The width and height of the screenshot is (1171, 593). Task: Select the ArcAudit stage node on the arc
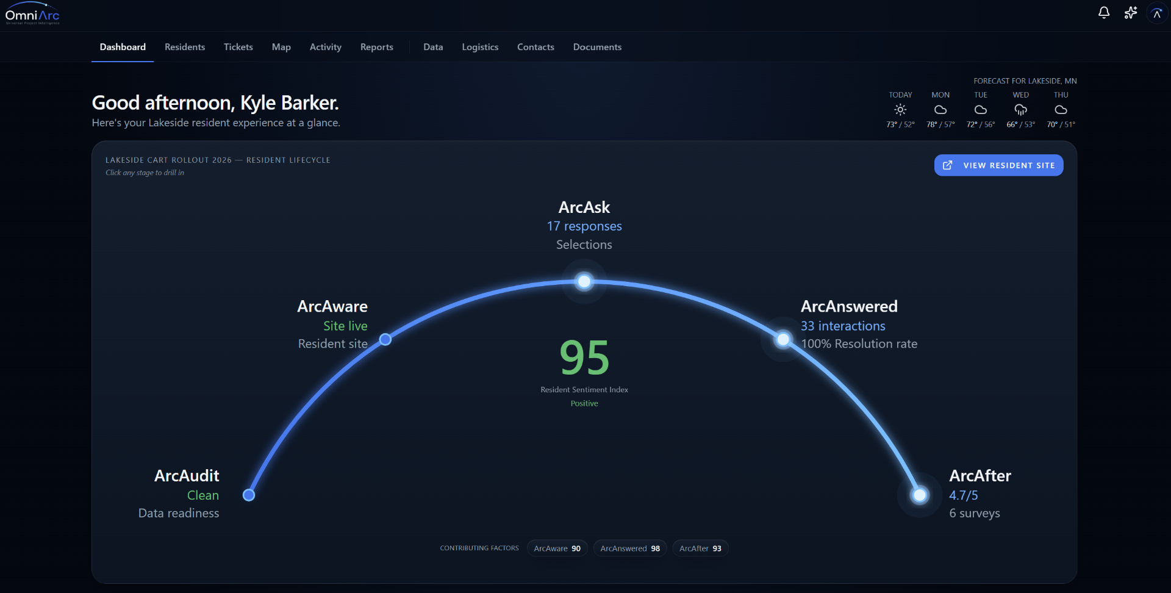249,495
